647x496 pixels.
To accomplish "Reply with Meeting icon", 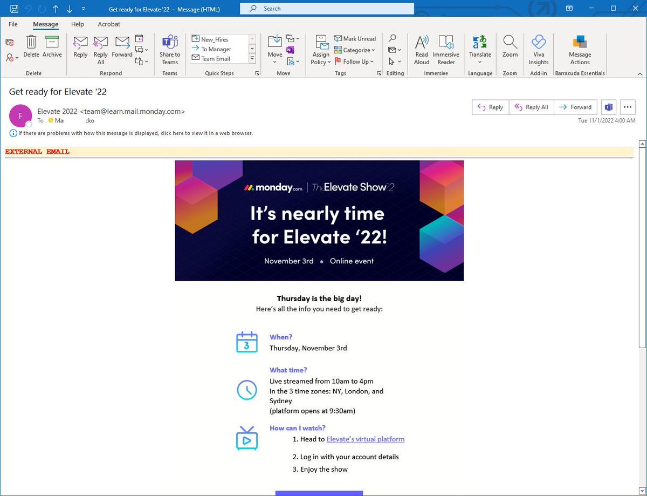I will point(140,38).
